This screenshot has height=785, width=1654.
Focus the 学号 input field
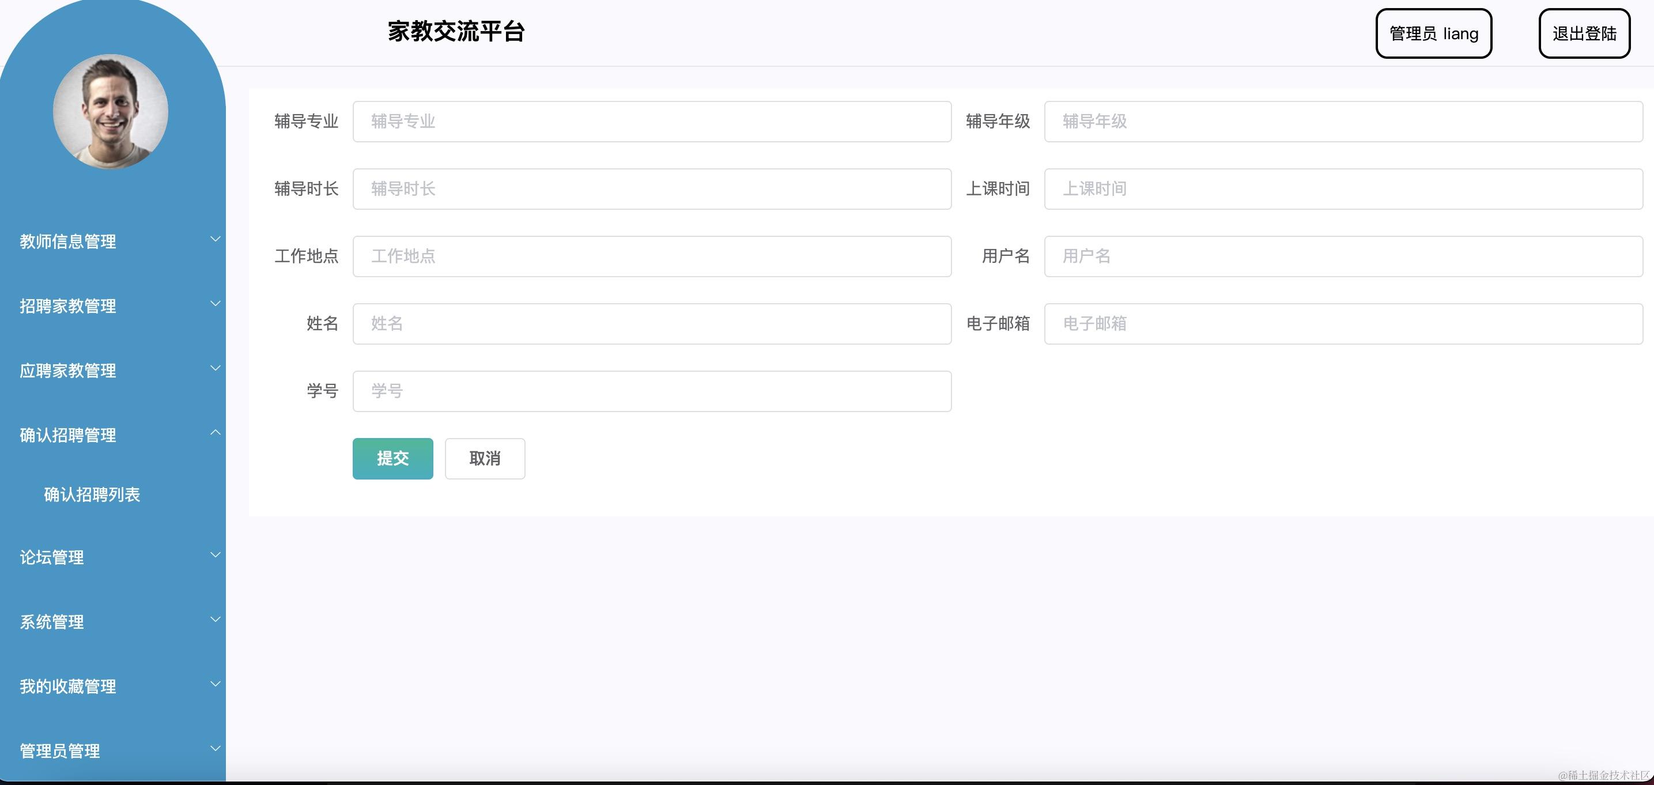pyautogui.click(x=652, y=391)
